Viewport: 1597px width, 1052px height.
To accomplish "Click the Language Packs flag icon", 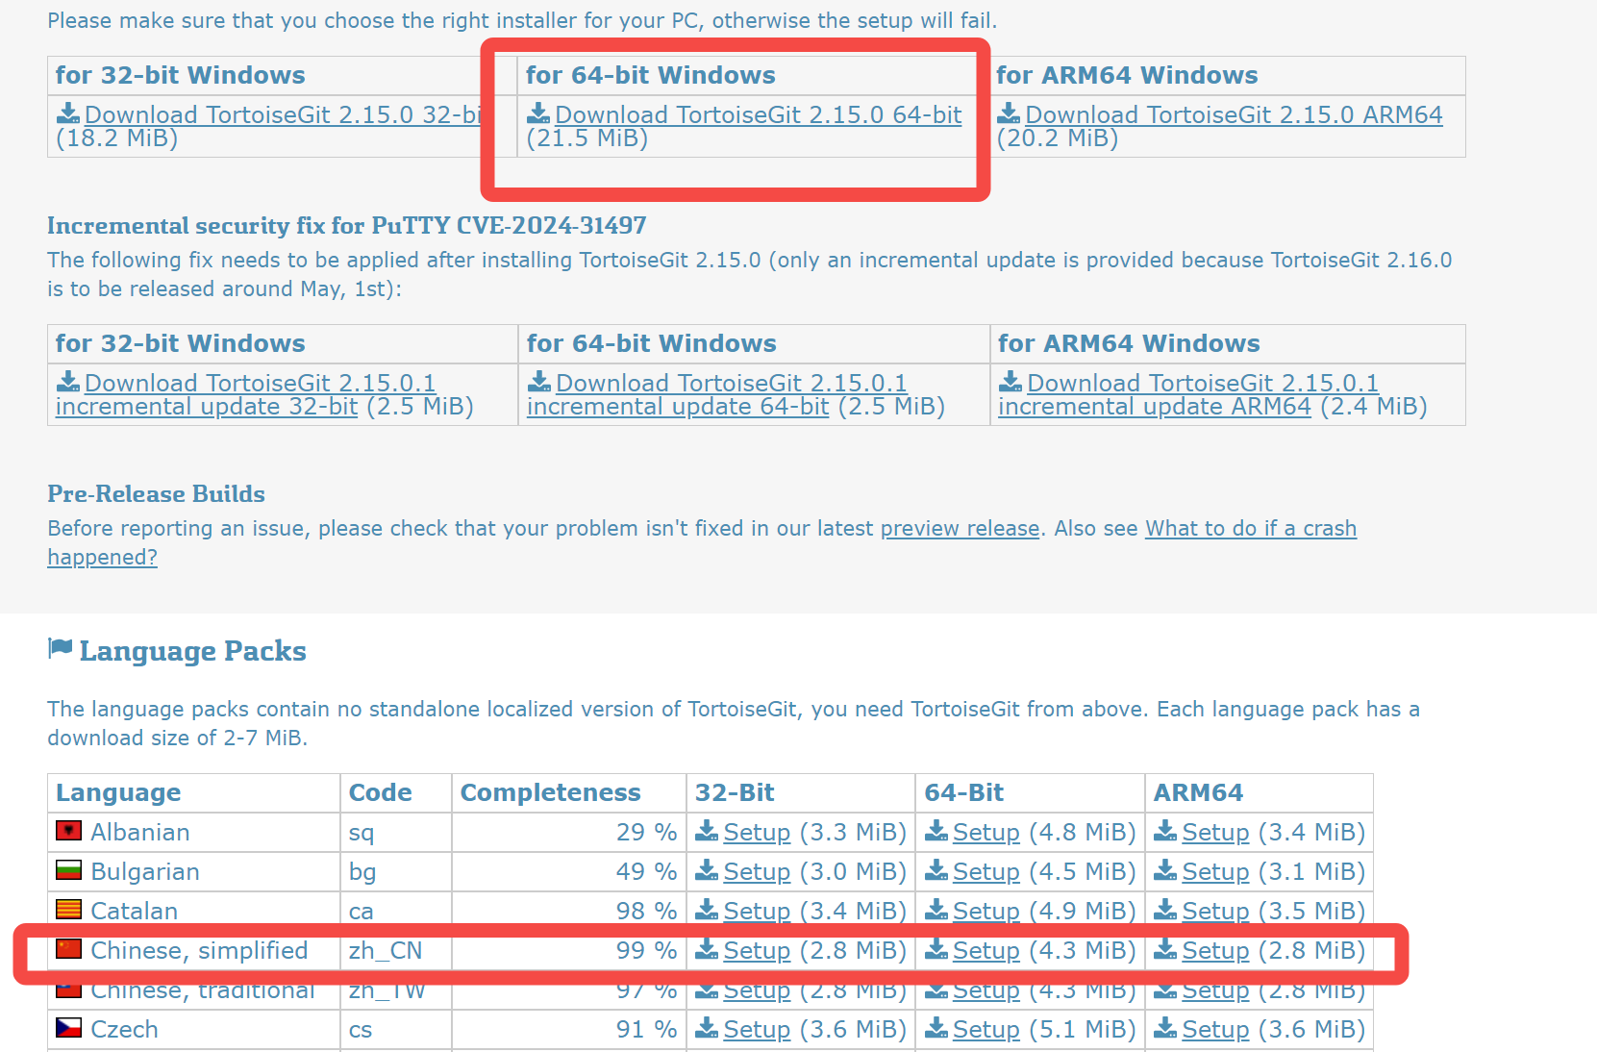I will 61,648.
